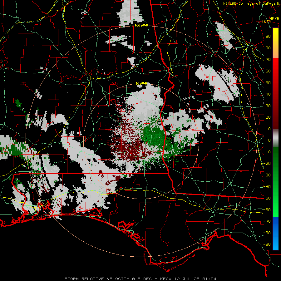Viewport: 281px width, 281px height.
Task: Click the -70 value on velocity scale
Action: pos(267,221)
